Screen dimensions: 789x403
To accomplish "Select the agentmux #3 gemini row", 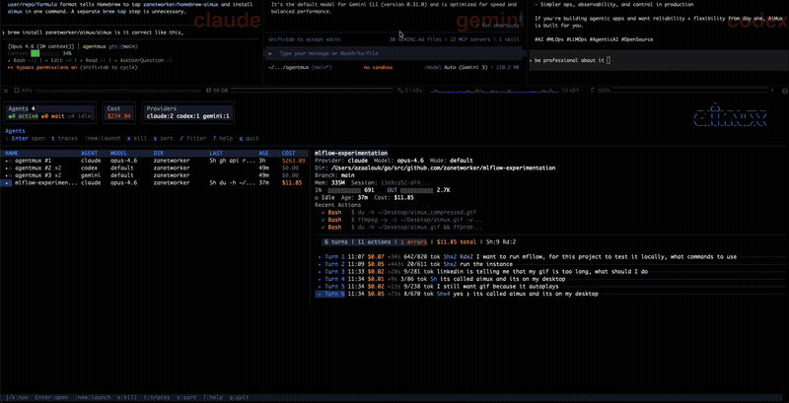I will (155, 175).
